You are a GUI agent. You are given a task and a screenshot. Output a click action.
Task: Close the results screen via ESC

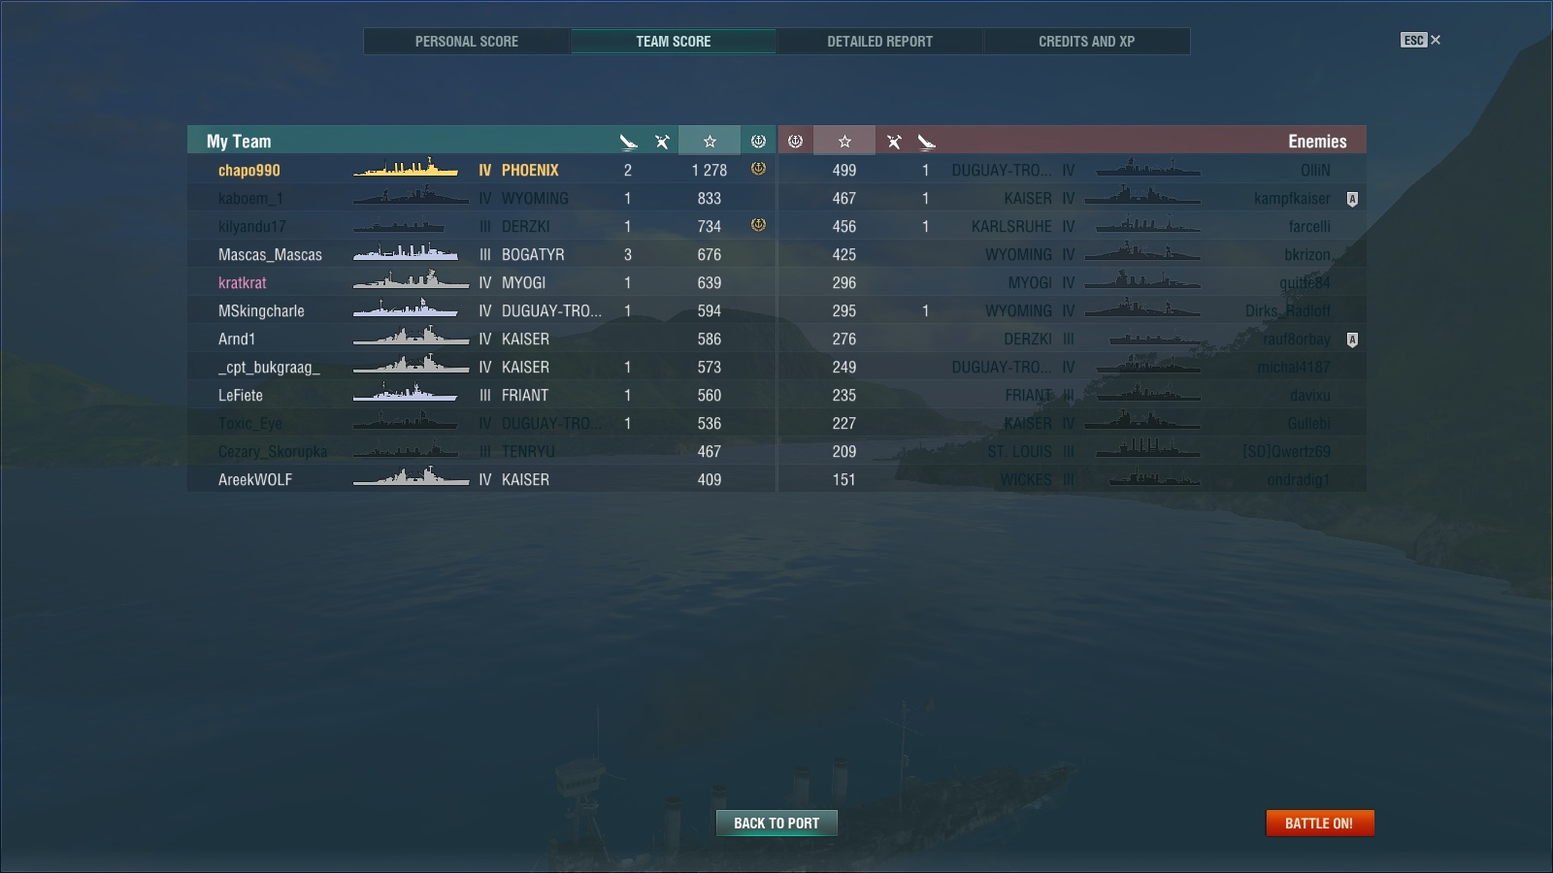tap(1421, 40)
